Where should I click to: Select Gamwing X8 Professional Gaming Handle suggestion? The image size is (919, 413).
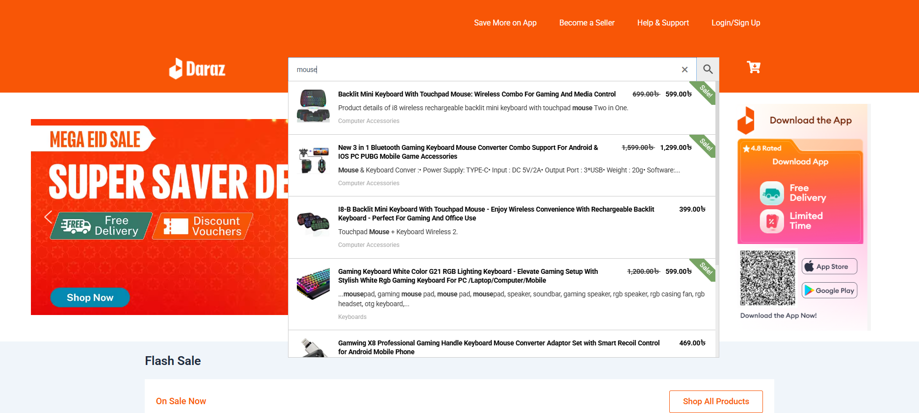502,344
